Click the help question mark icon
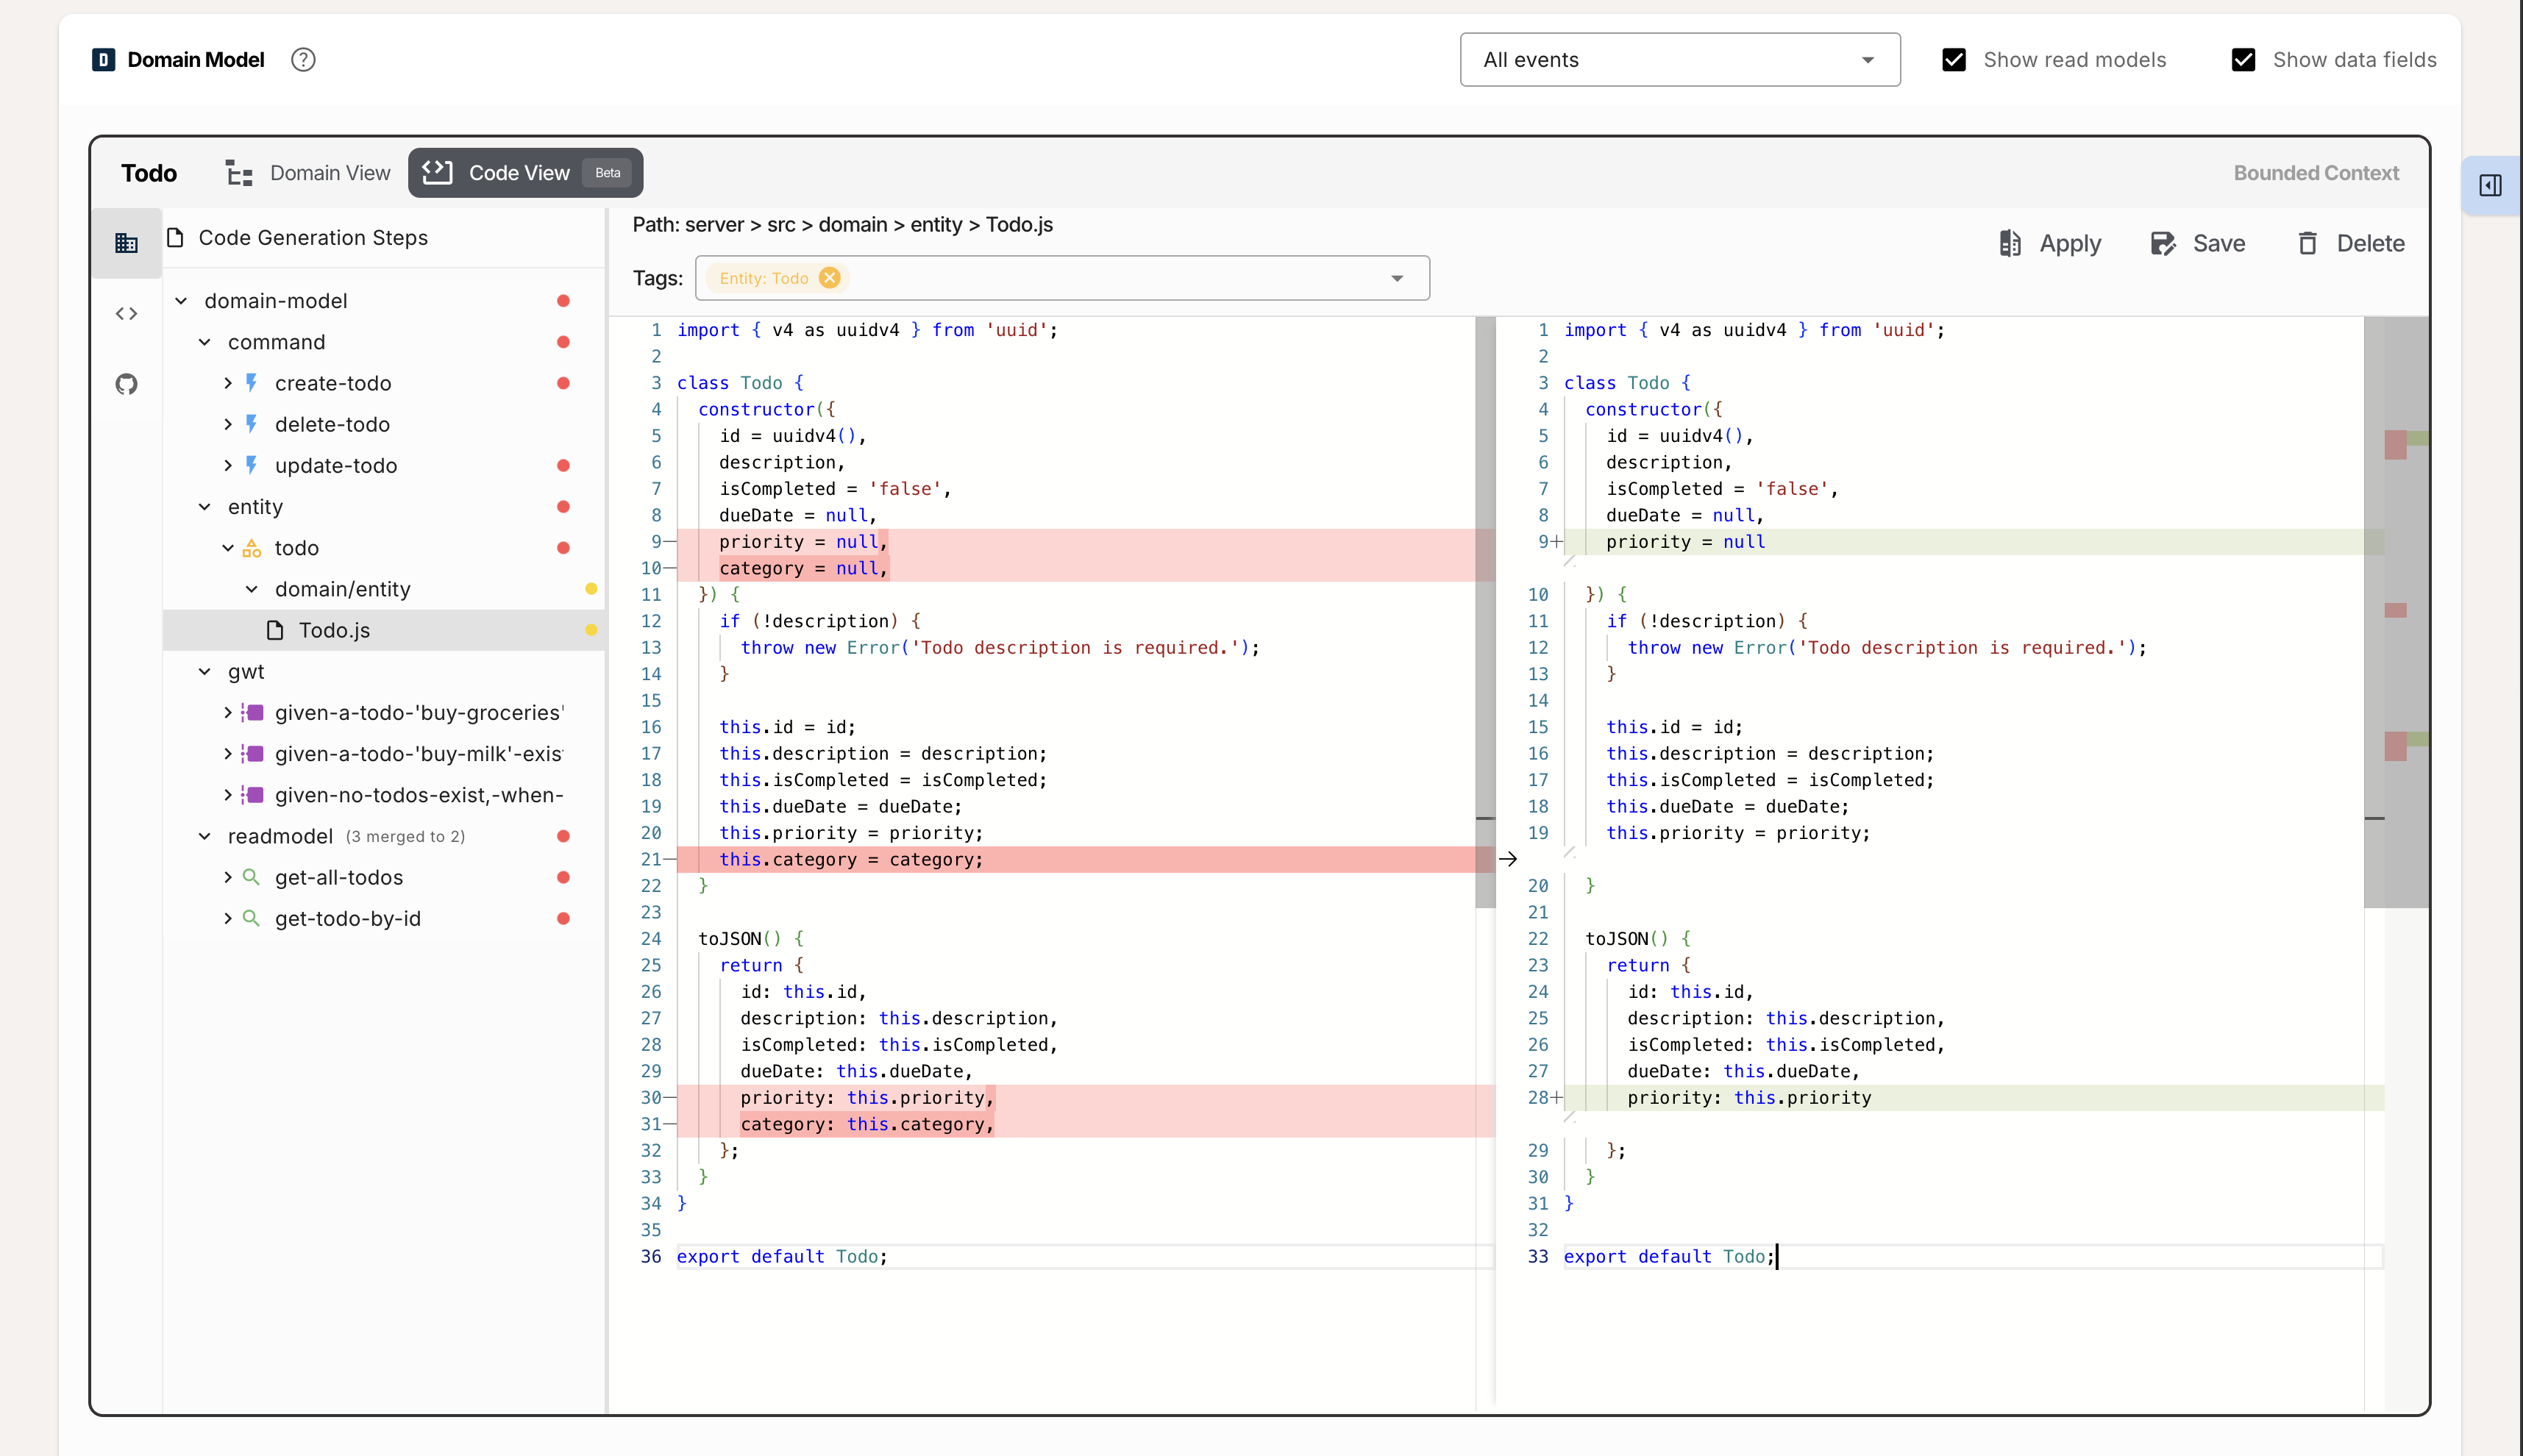Image resolution: width=2523 pixels, height=1456 pixels. coord(303,60)
